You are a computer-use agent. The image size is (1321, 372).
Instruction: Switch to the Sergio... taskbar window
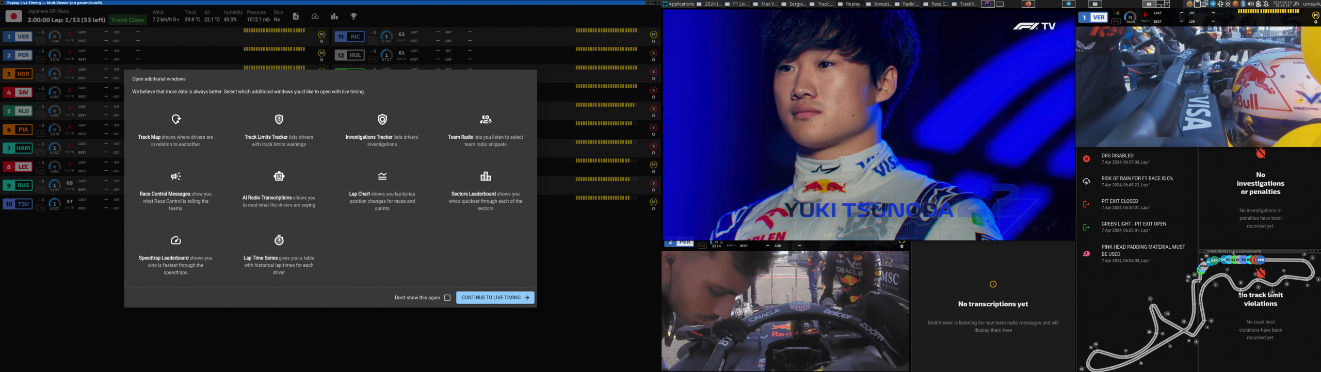coord(793,4)
